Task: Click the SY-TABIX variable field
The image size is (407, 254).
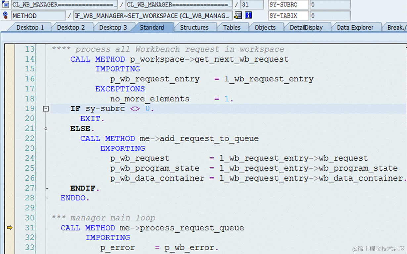Action: point(288,15)
